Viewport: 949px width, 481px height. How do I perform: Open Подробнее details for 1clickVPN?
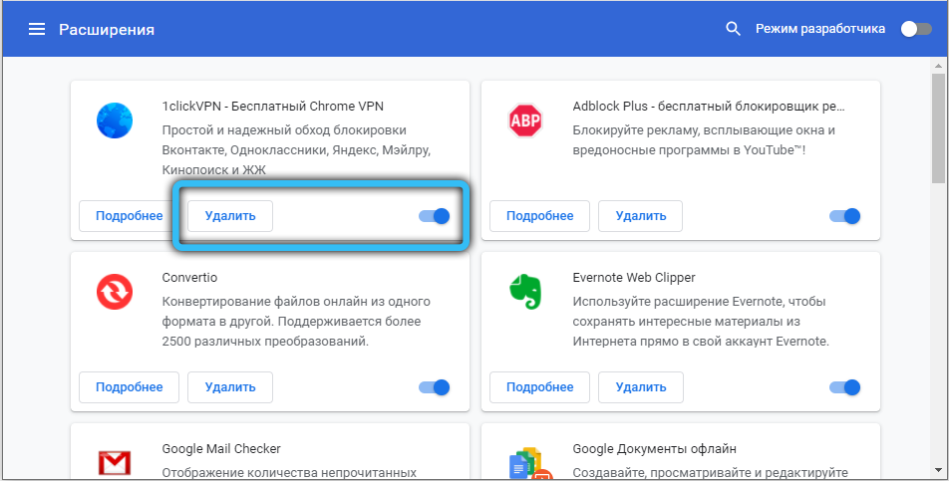[x=129, y=215]
